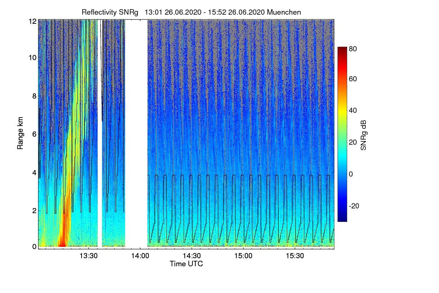The width and height of the screenshot is (439, 293).
Task: Click the 10 km range tick label
Action: point(32,58)
